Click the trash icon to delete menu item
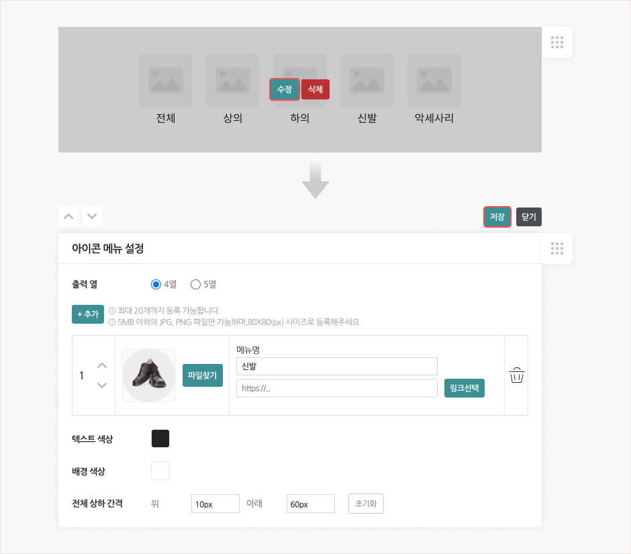This screenshot has width=631, height=554. tap(516, 375)
